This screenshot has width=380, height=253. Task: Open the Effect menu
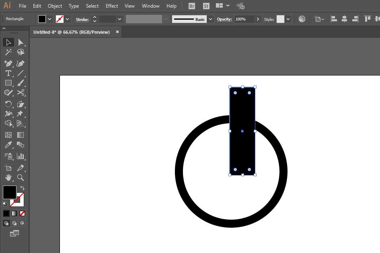point(112,6)
